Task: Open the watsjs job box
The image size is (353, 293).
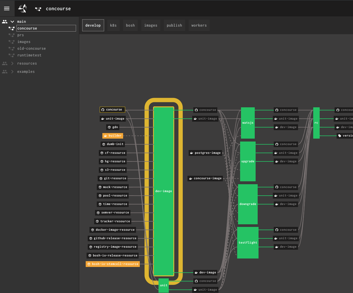Action: pyautogui.click(x=248, y=123)
